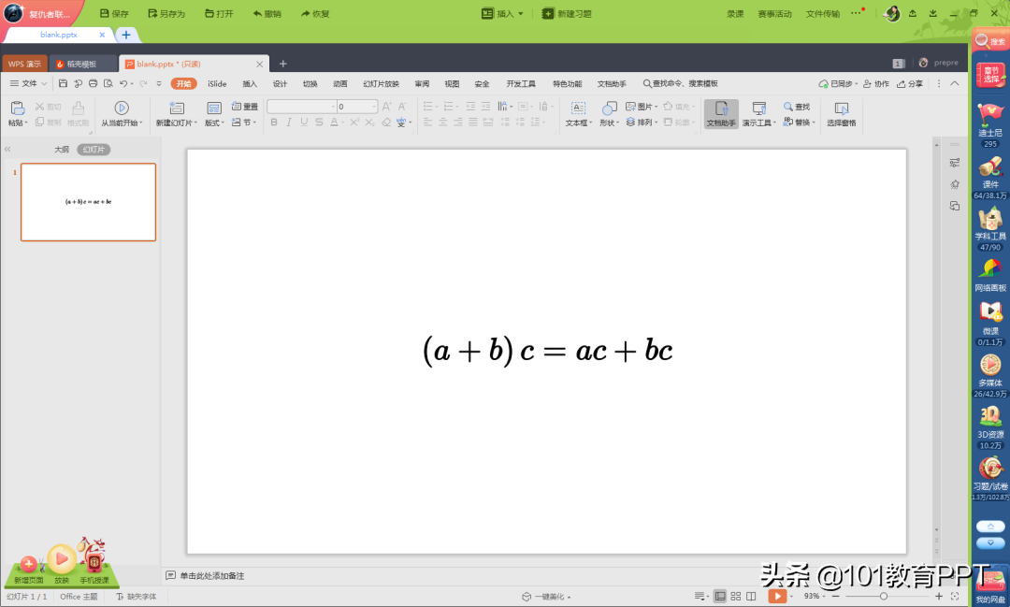This screenshot has height=607, width=1010.
Task: Switch to slide sorter view in status bar
Action: pos(736,596)
